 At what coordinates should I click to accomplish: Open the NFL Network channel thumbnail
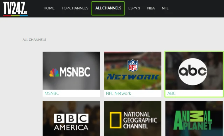coord(133,71)
